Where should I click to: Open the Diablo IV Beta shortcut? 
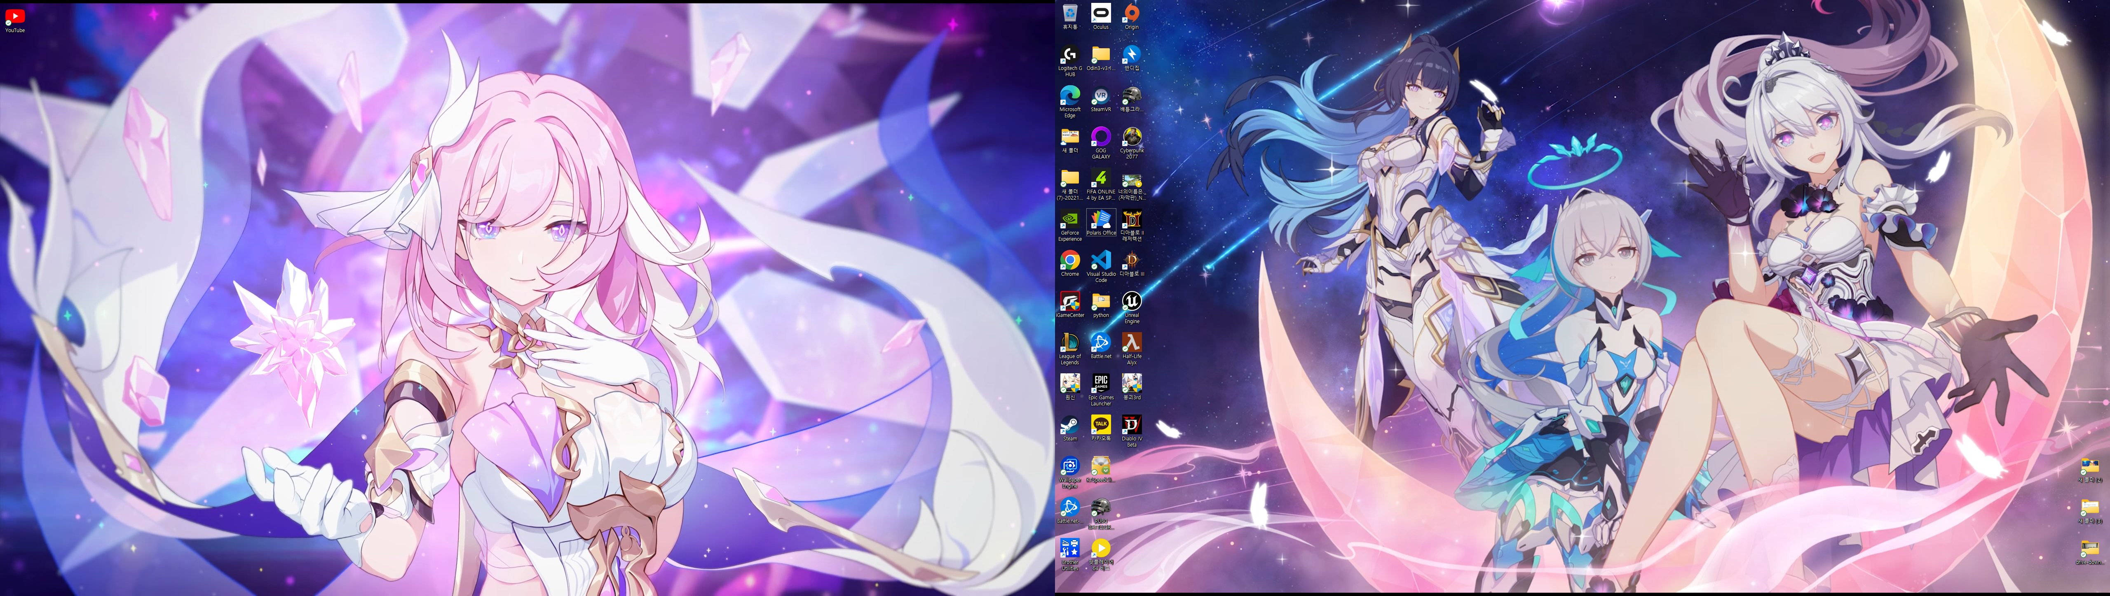[1131, 425]
